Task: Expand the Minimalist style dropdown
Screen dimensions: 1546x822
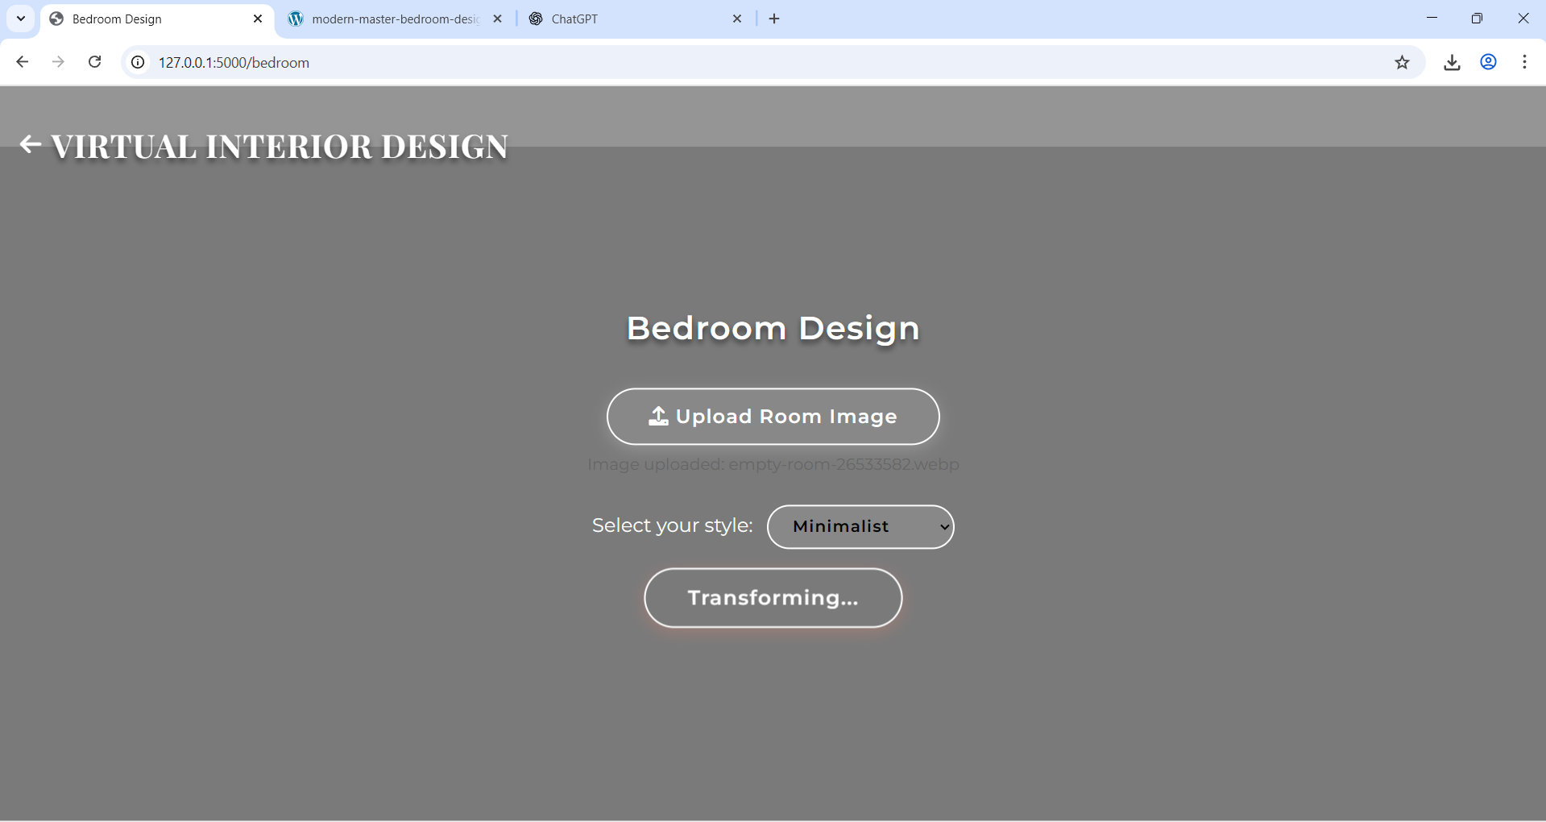Action: [x=860, y=526]
